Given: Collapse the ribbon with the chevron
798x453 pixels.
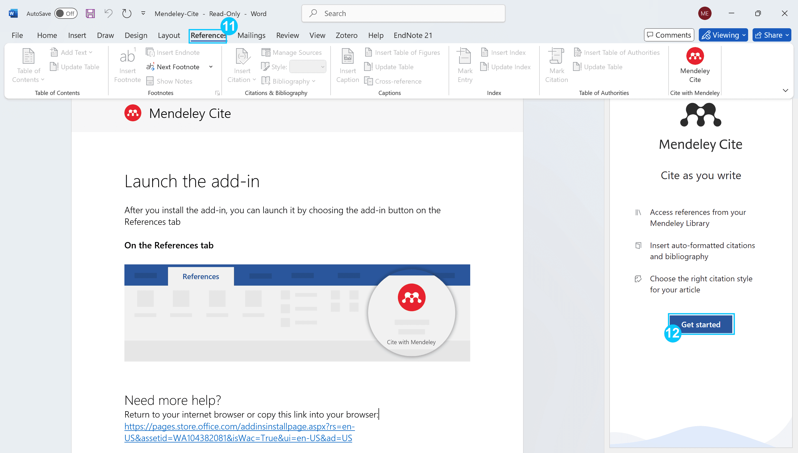Looking at the screenshot, I should [785, 91].
